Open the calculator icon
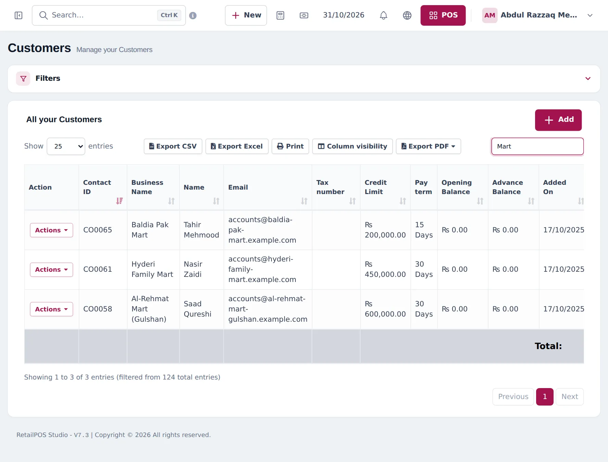The image size is (608, 462). 280,15
